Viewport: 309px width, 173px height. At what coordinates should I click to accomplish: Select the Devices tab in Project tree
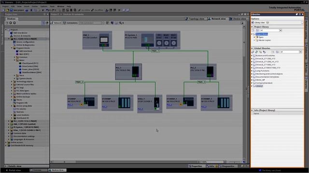click(11, 19)
